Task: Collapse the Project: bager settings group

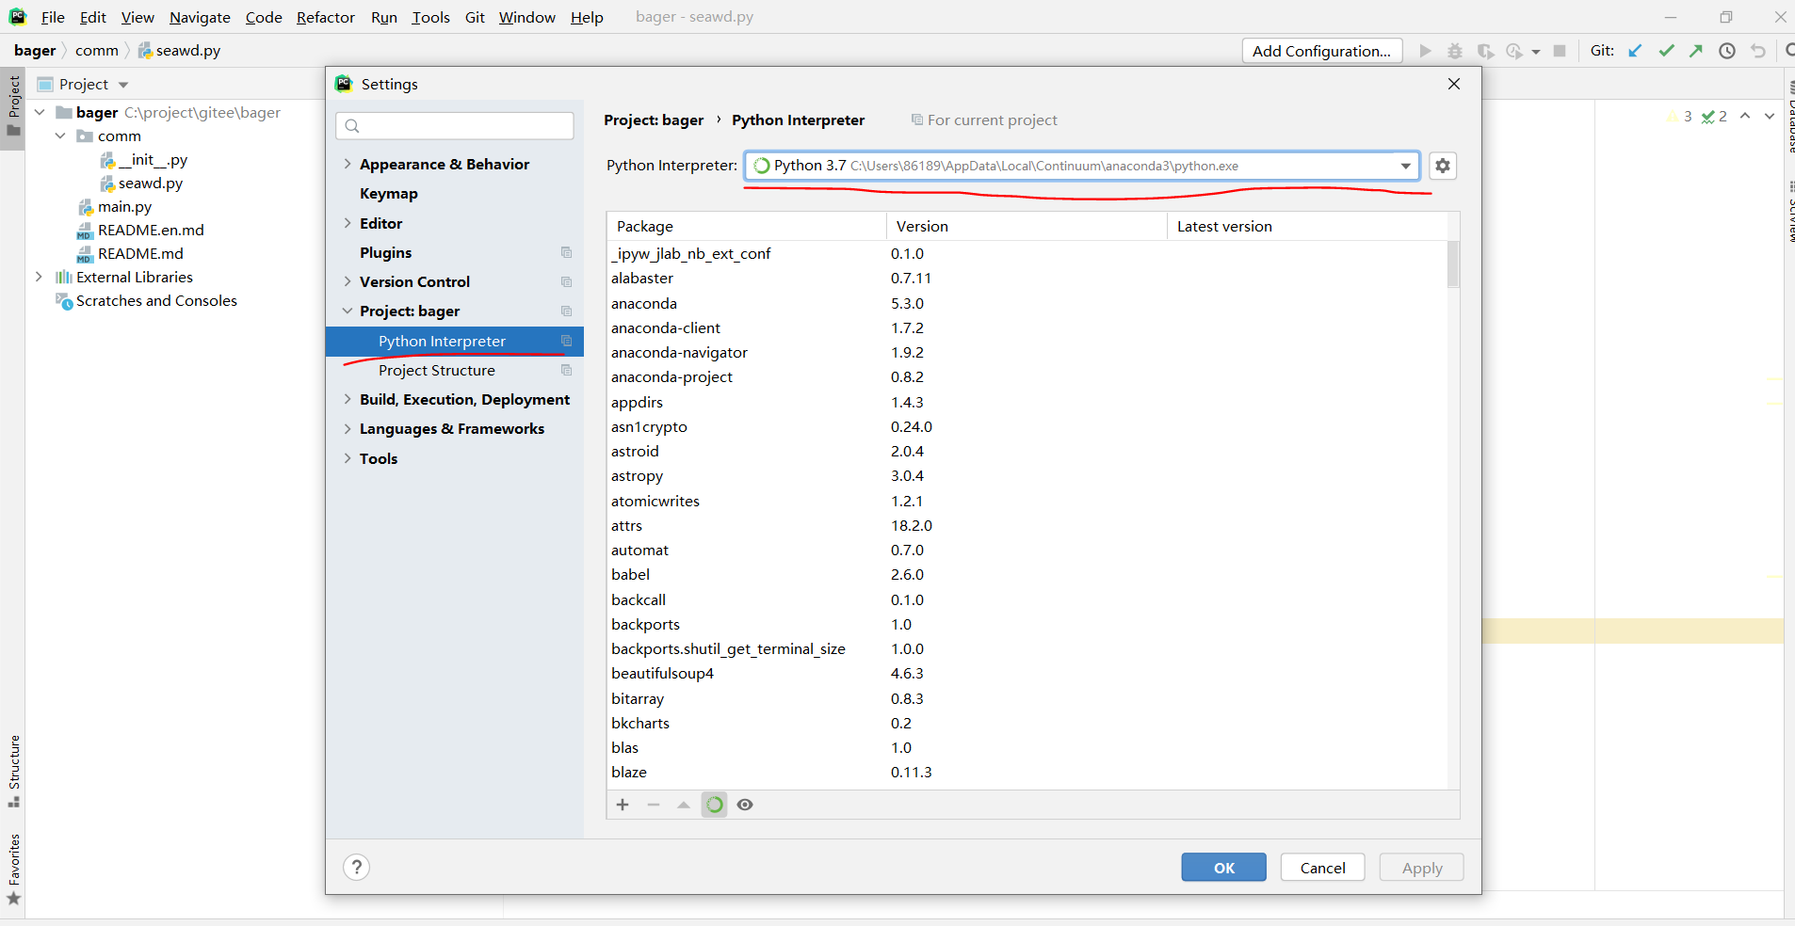Action: 348,311
